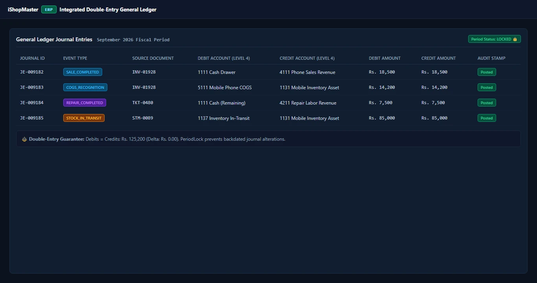Image resolution: width=537 pixels, height=283 pixels.
Task: Click the Credit Amount column header
Action: coord(438,58)
